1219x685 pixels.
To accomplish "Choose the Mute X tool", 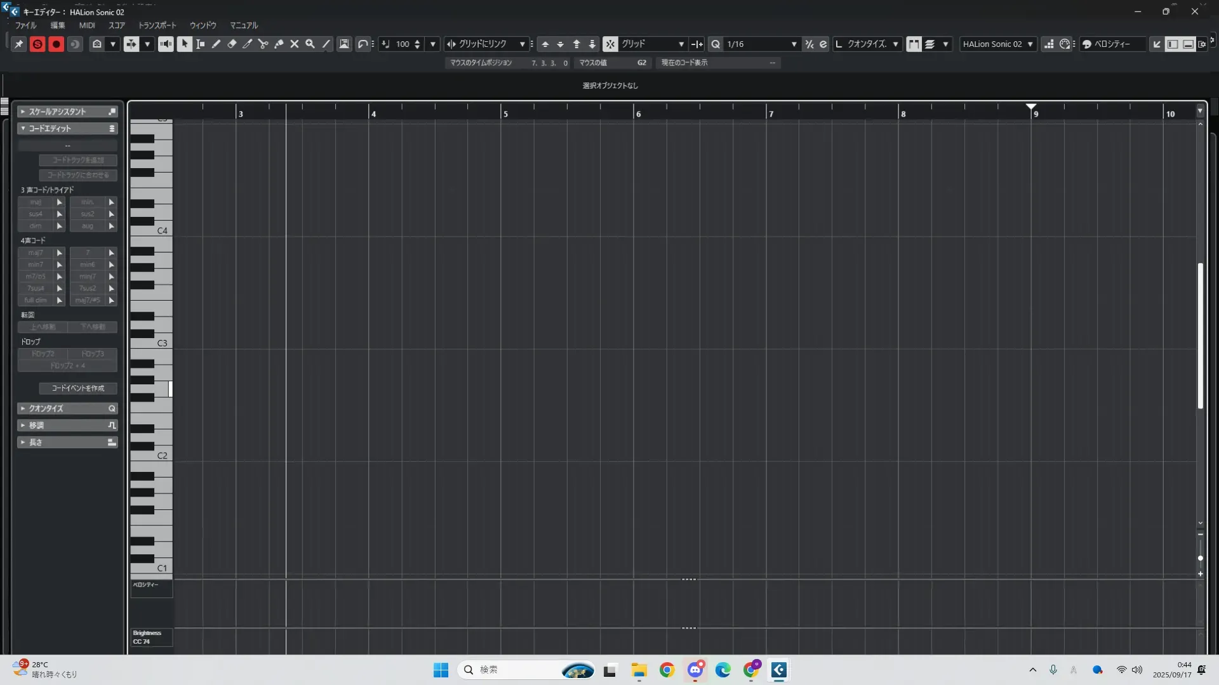I will [295, 44].
